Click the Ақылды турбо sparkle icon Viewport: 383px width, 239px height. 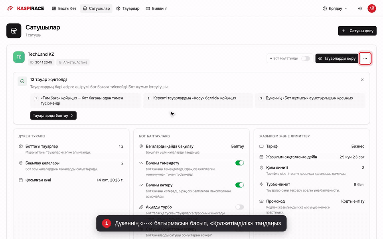pos(141,207)
